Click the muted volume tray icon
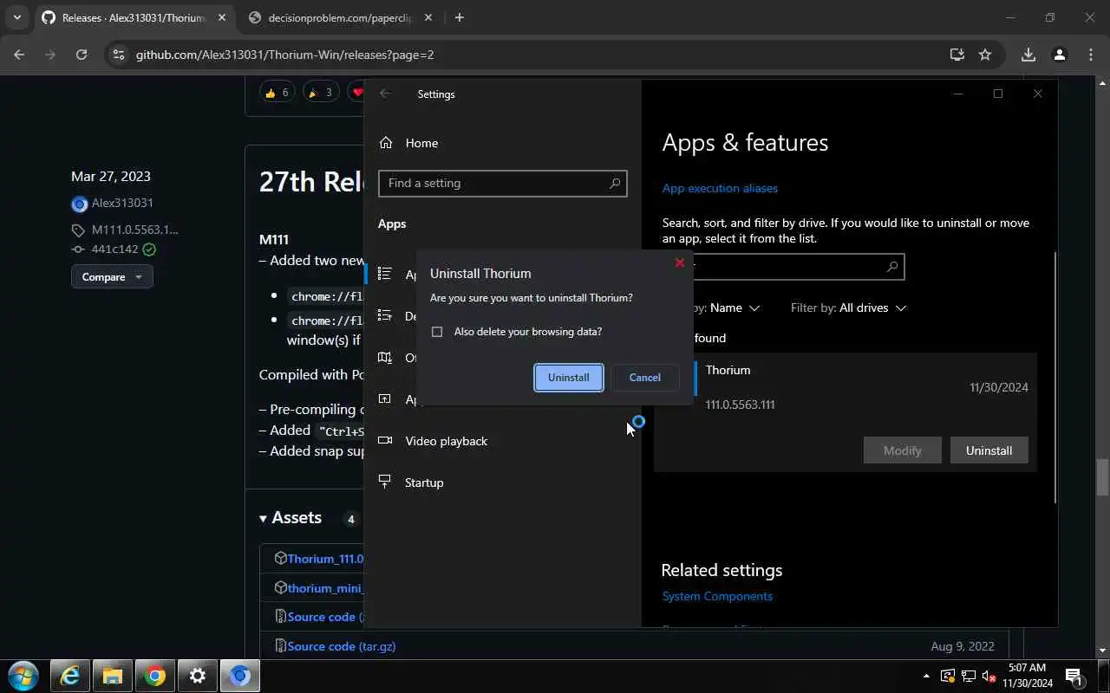 point(989,676)
